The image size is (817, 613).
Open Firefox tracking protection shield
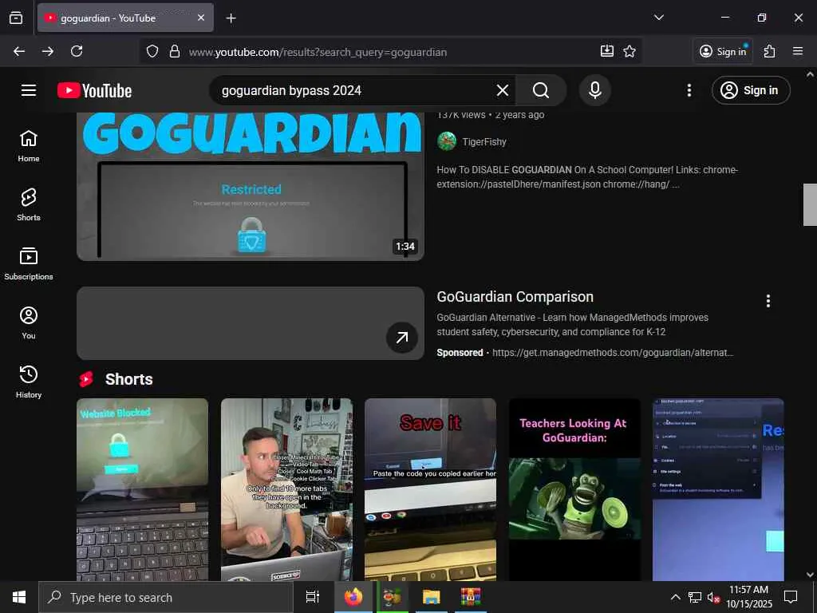(152, 51)
